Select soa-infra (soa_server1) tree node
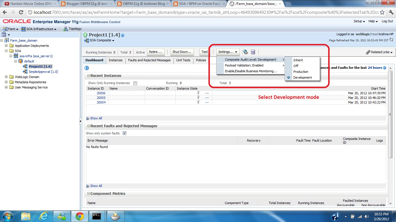 click(36, 56)
